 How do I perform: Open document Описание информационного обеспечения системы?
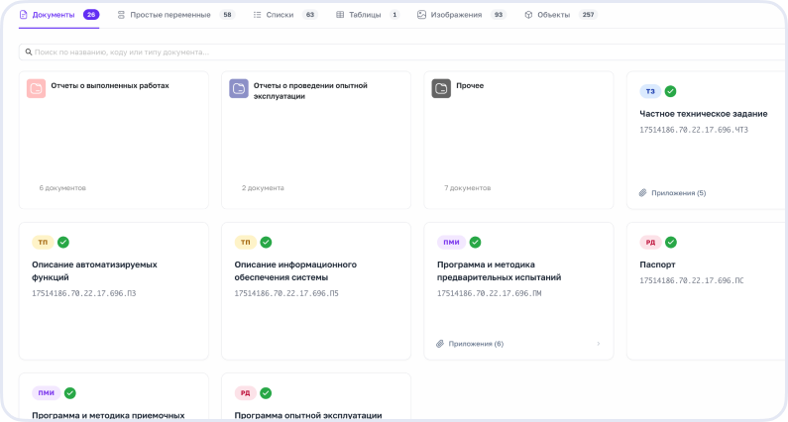pos(295,270)
